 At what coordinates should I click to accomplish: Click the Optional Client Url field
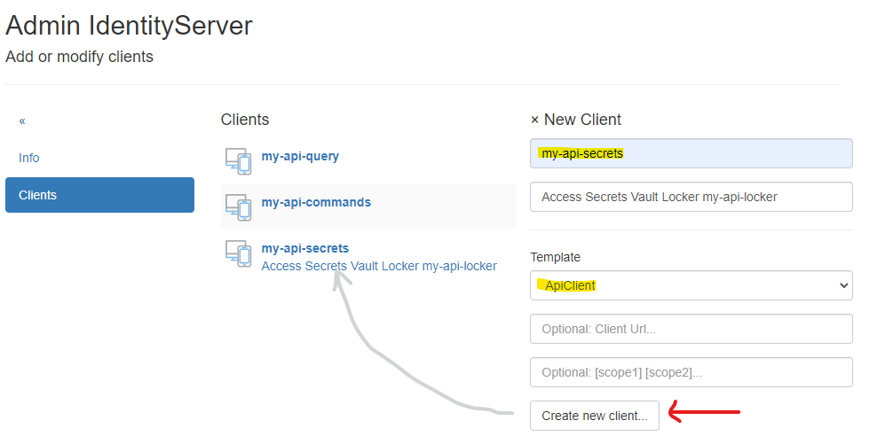(x=691, y=329)
